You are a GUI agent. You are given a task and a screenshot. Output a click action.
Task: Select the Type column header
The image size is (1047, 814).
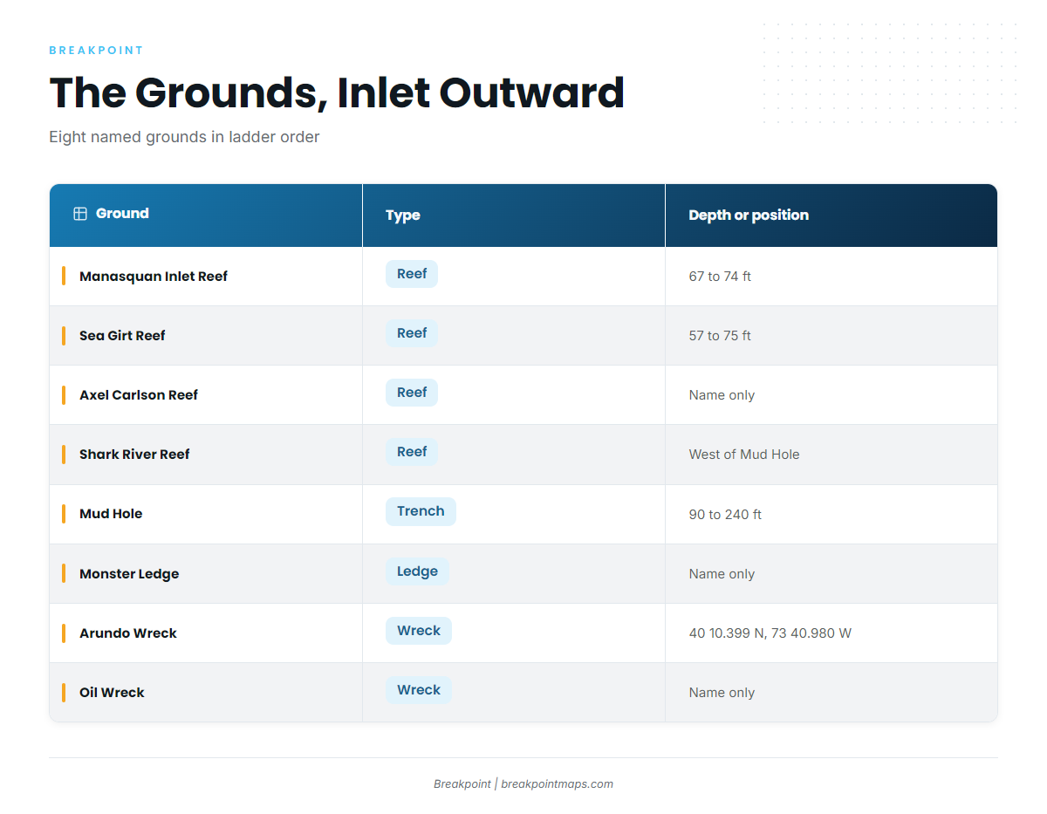click(x=403, y=215)
